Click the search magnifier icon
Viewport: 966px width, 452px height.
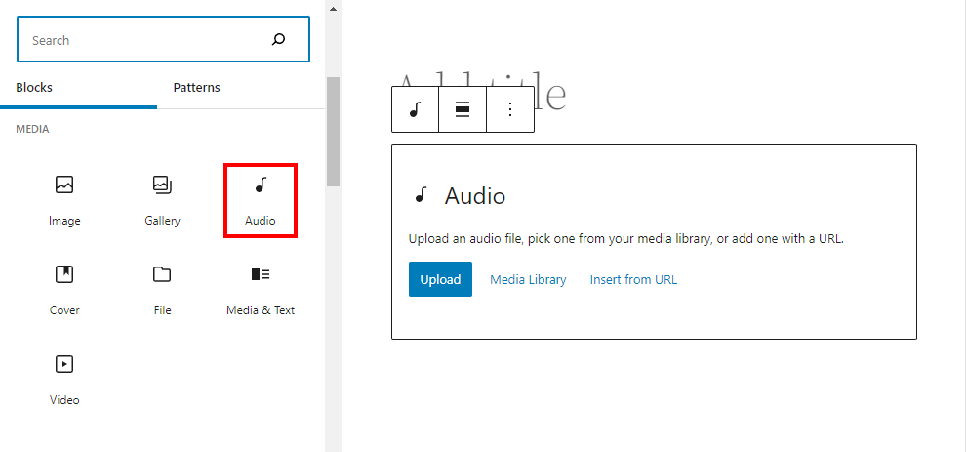click(278, 40)
